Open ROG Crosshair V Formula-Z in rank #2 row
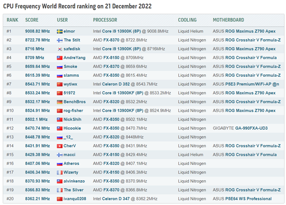This screenshot has height=205, width=286. tap(253, 40)
